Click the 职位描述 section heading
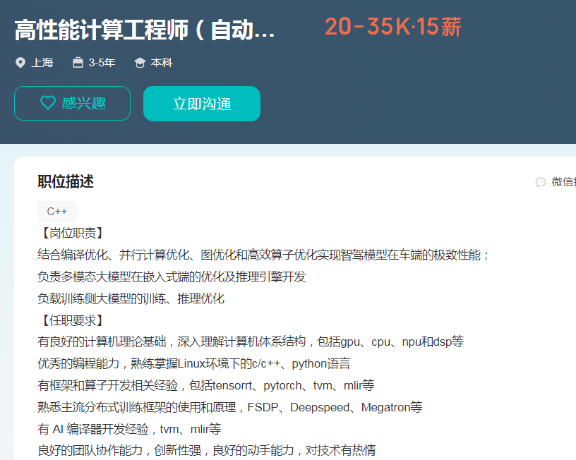576x460 pixels. click(x=66, y=181)
